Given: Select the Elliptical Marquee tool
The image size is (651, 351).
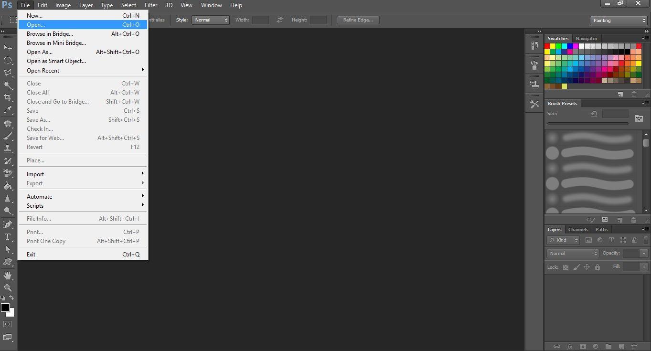Looking at the screenshot, I should [8, 60].
